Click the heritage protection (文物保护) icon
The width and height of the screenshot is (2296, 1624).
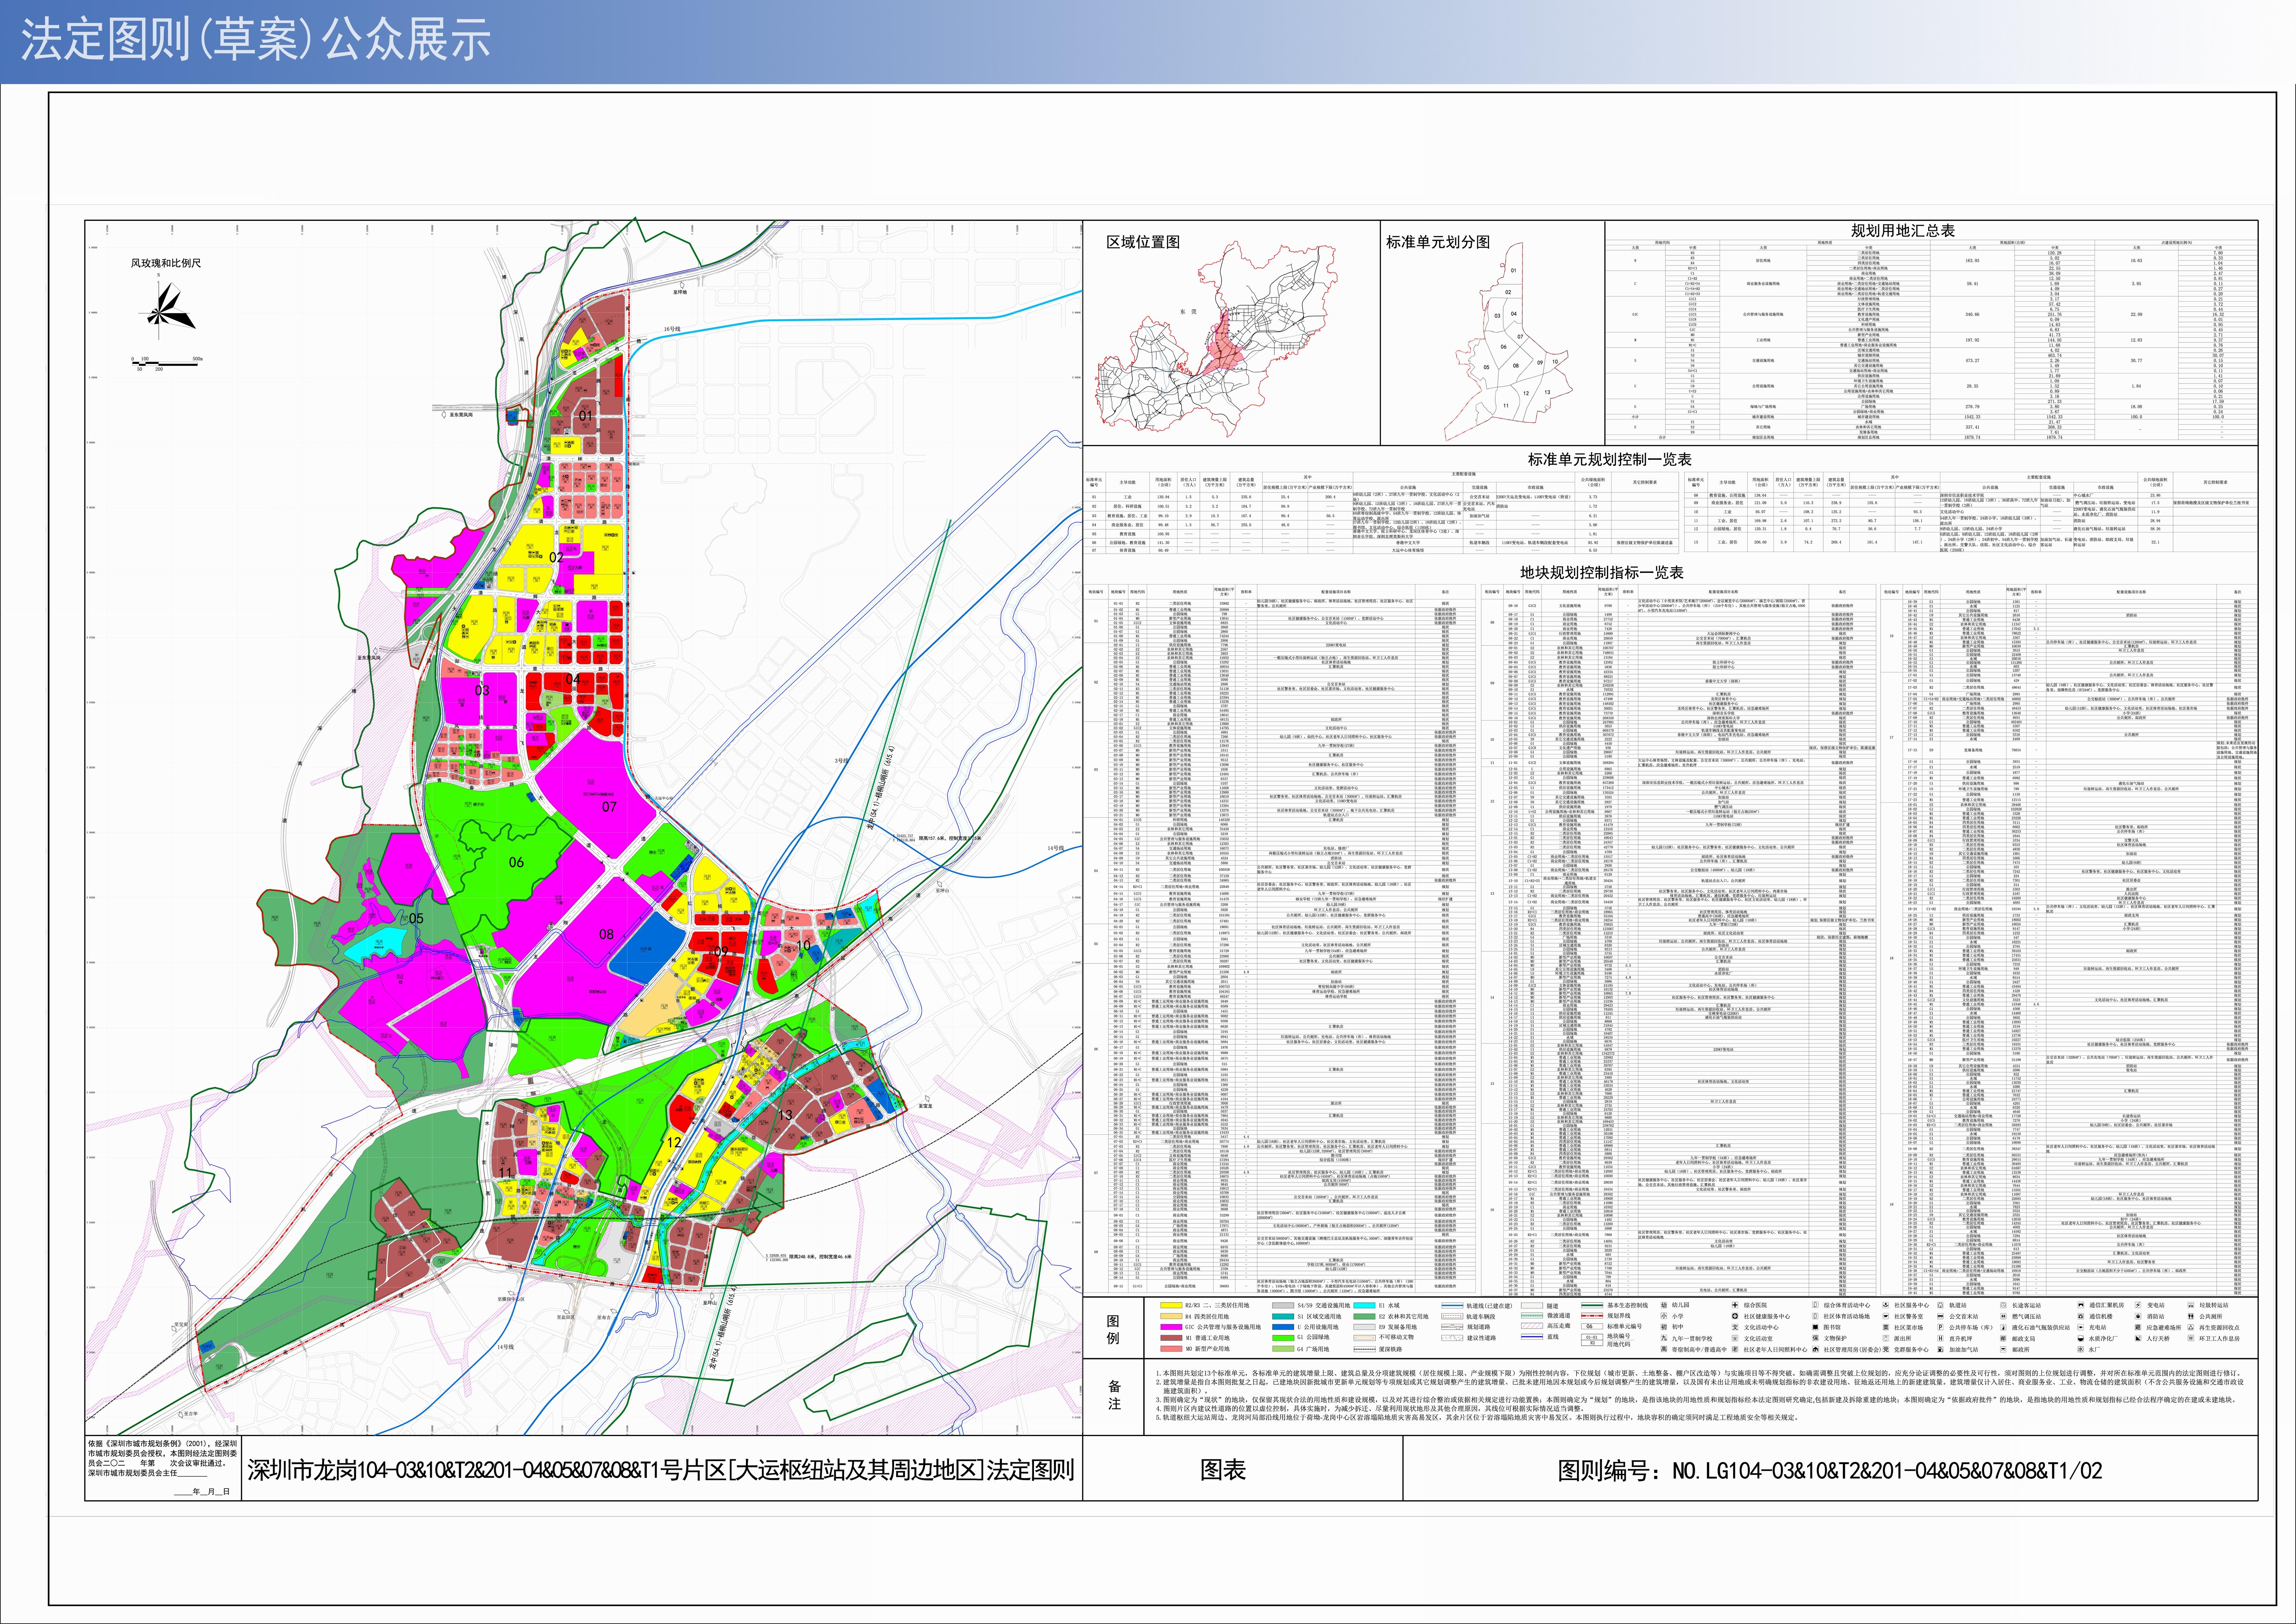coord(1815,1338)
